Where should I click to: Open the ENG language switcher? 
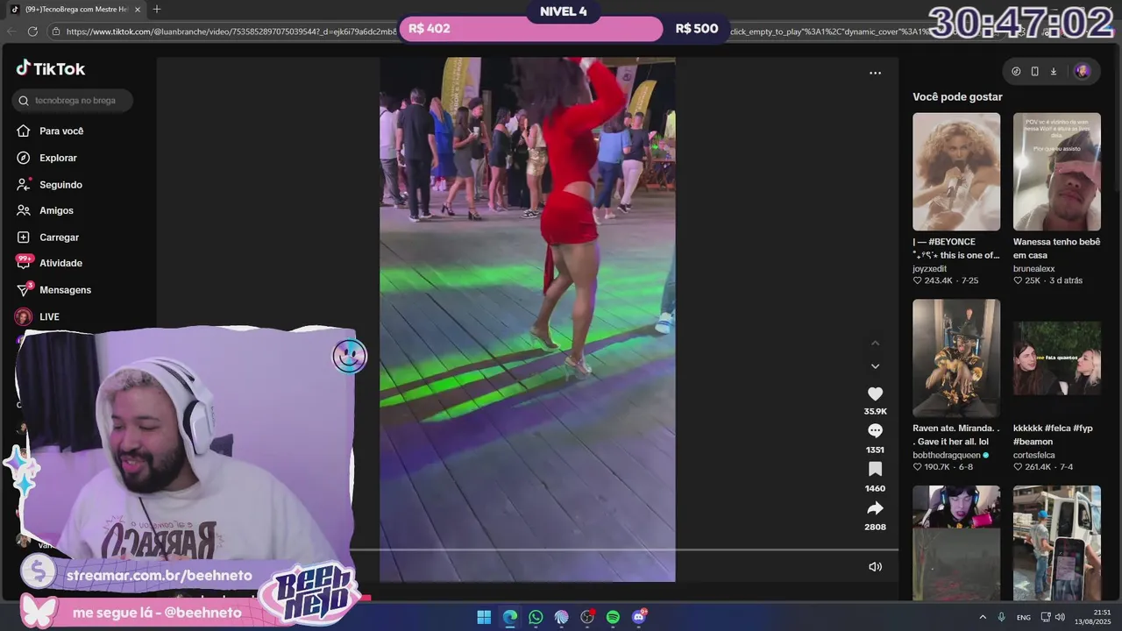coord(1024,617)
